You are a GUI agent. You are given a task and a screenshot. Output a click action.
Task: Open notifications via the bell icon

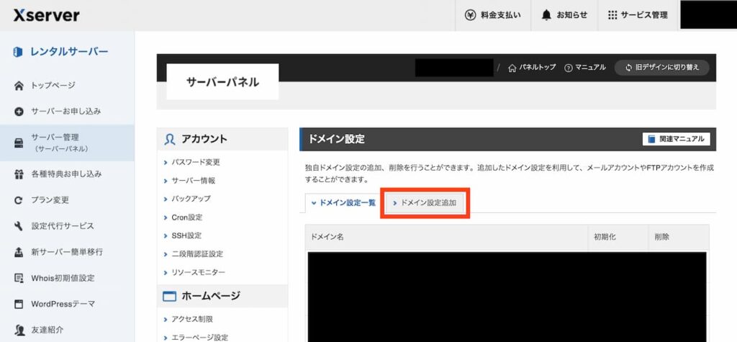point(546,15)
